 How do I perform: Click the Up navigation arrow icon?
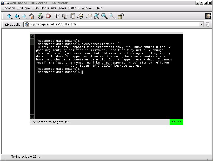coord(9,16)
